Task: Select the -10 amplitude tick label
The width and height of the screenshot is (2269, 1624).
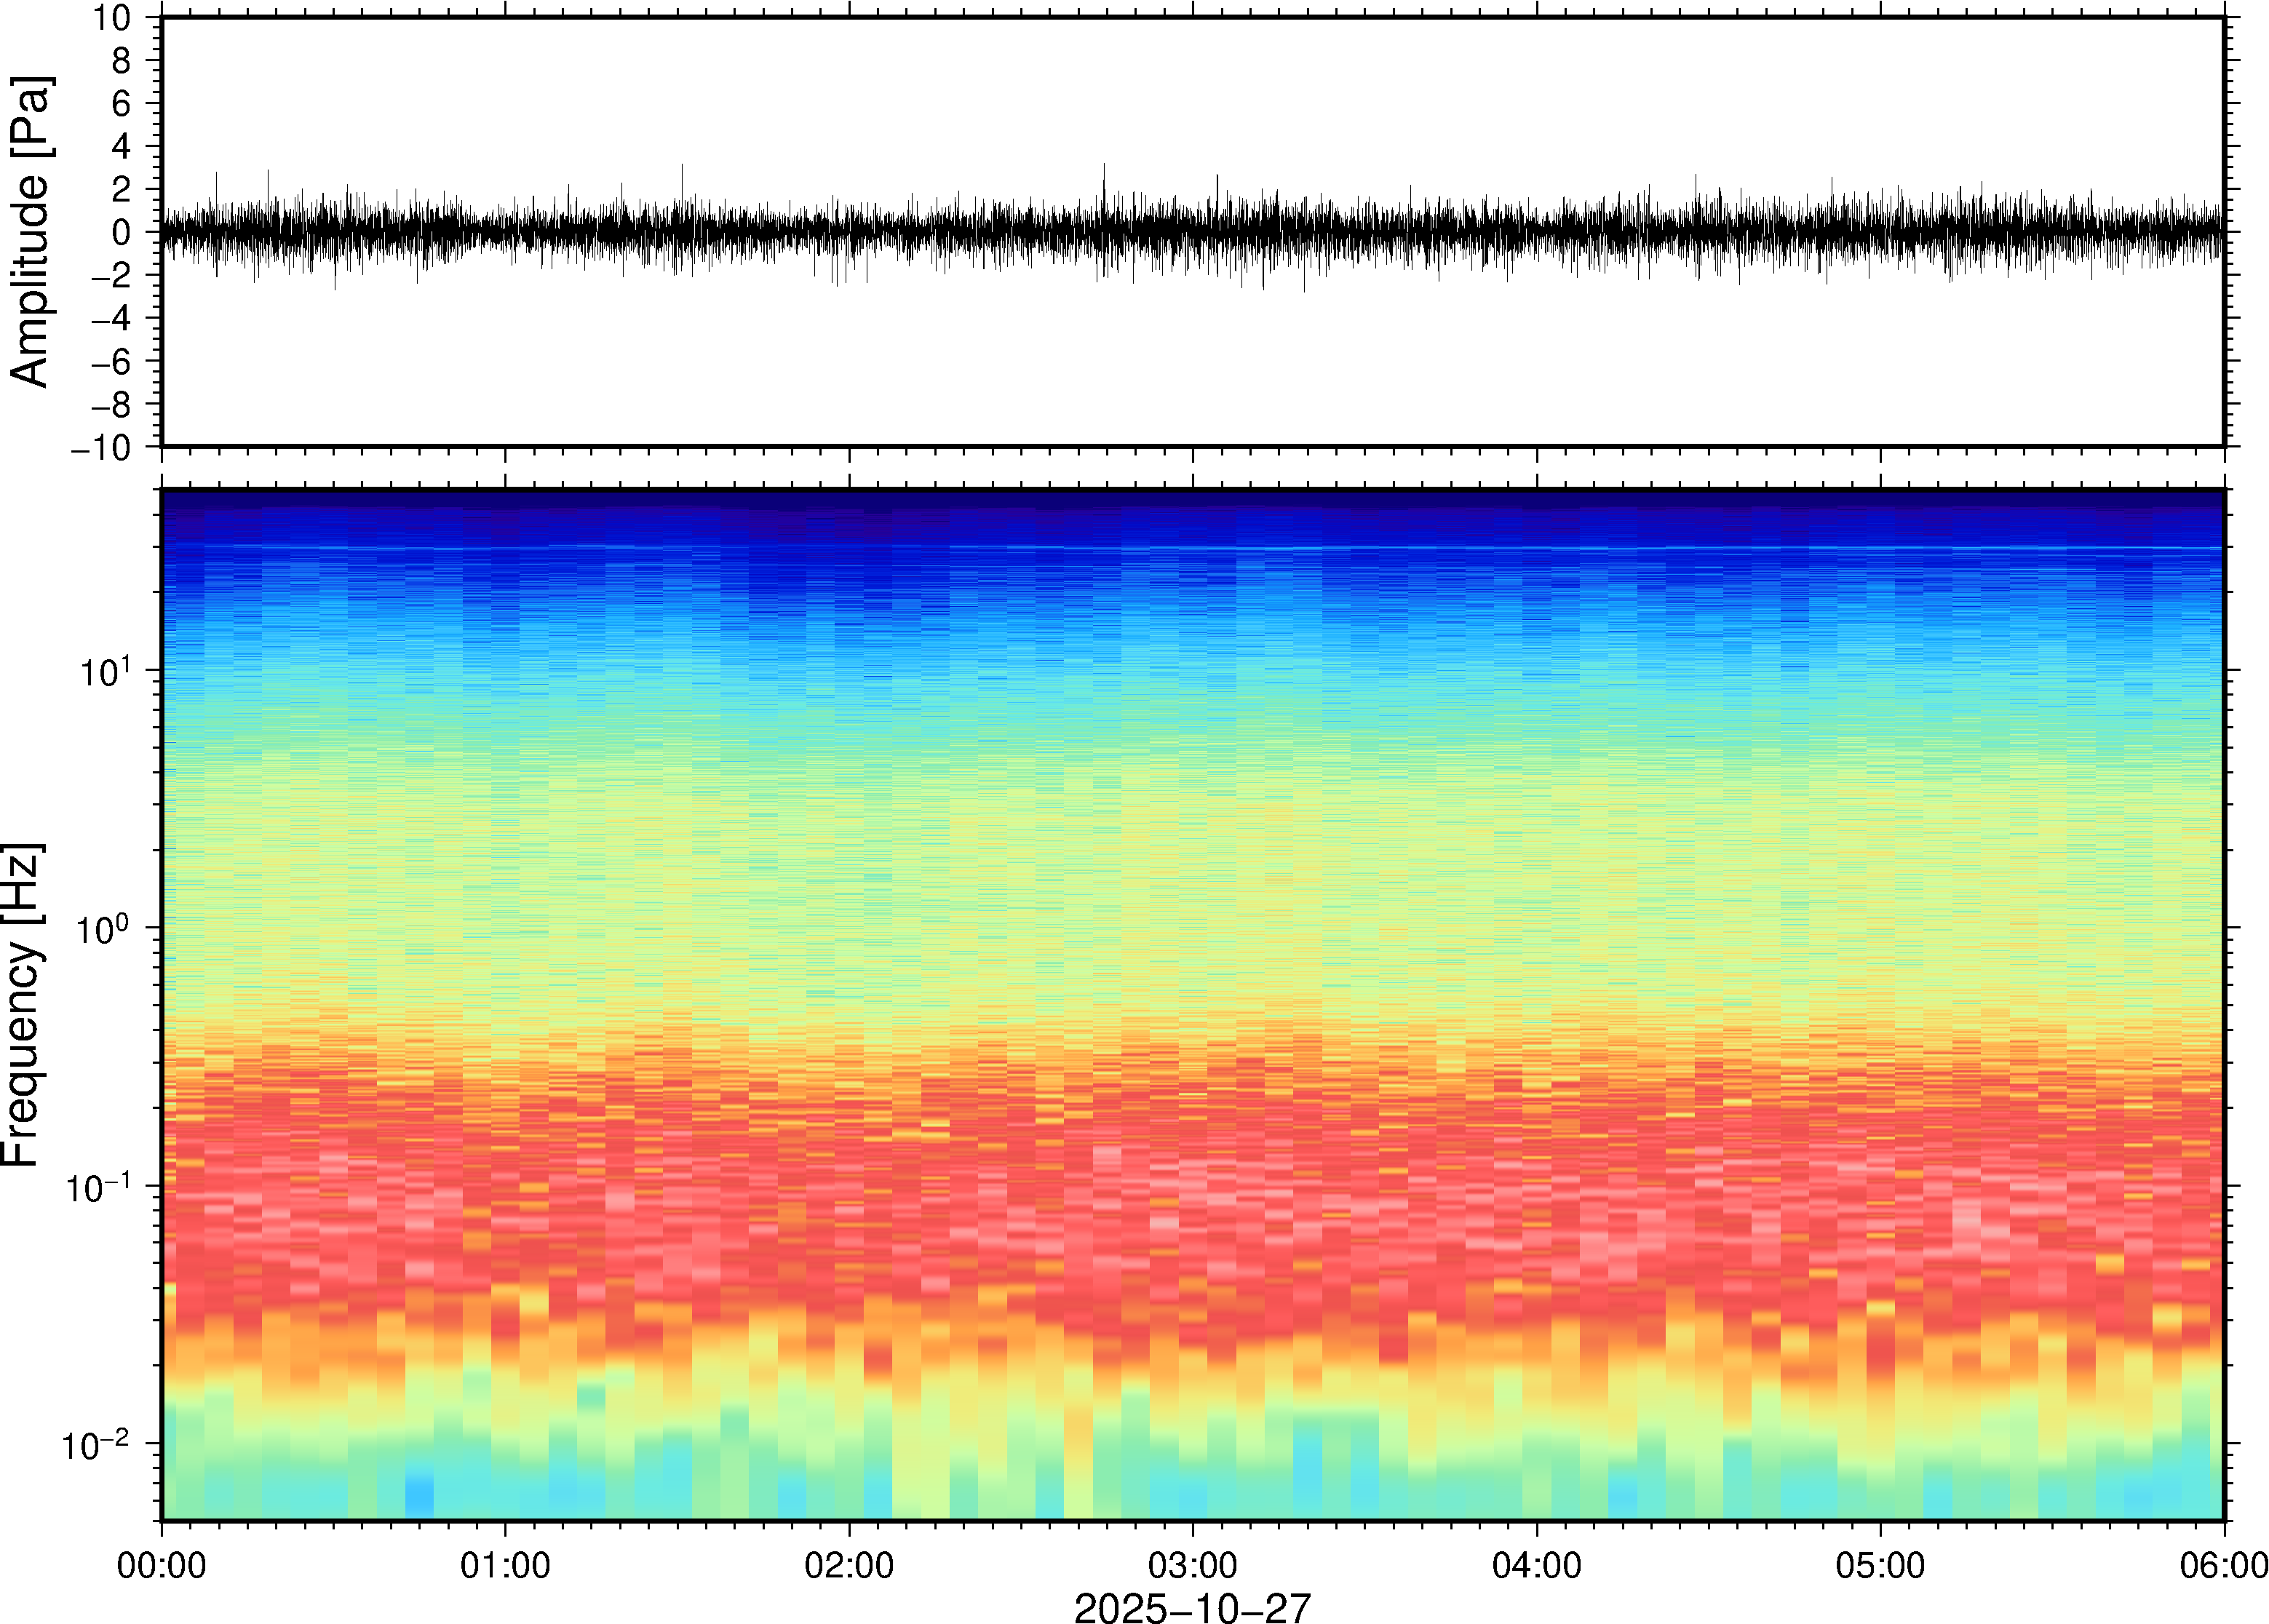Action: point(101,448)
